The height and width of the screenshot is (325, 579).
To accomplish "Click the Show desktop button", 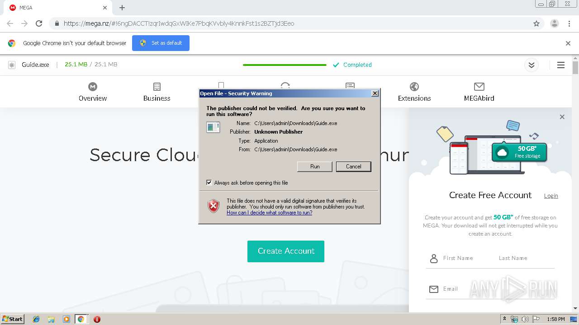I will [x=574, y=319].
